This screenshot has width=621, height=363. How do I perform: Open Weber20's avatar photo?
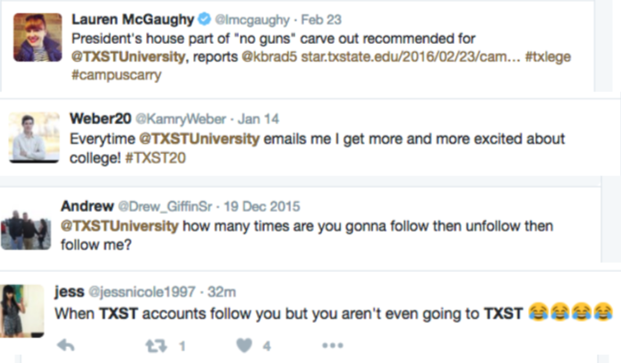tap(35, 138)
